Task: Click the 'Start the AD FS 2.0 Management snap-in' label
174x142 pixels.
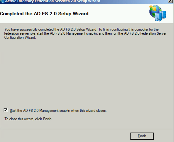Action: click(x=58, y=111)
